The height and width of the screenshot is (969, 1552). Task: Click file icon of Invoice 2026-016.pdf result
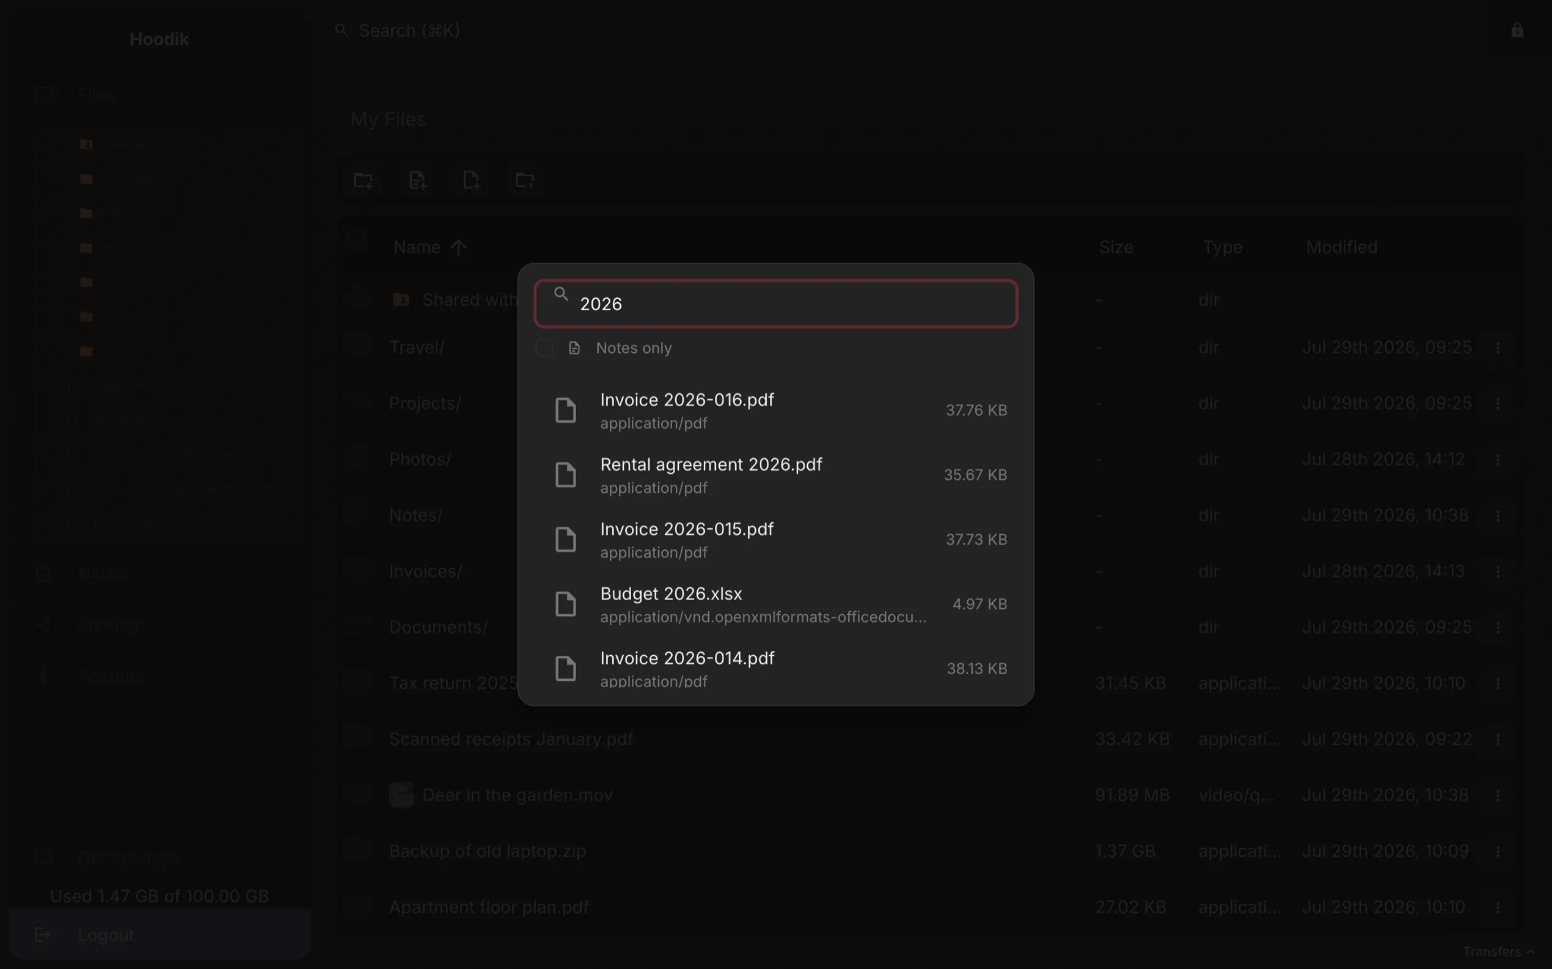tap(566, 410)
